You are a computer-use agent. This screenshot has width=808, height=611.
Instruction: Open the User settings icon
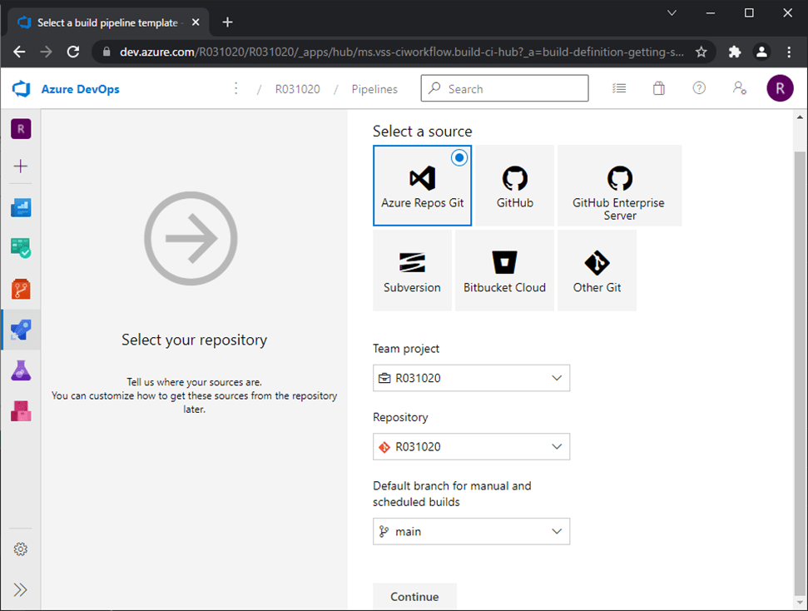click(x=740, y=89)
